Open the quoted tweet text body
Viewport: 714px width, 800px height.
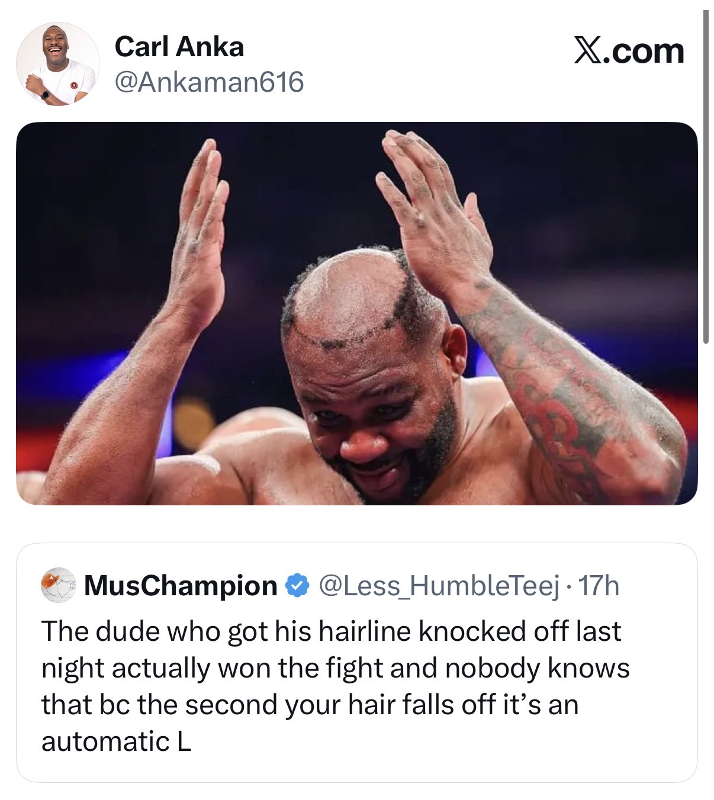335,686
